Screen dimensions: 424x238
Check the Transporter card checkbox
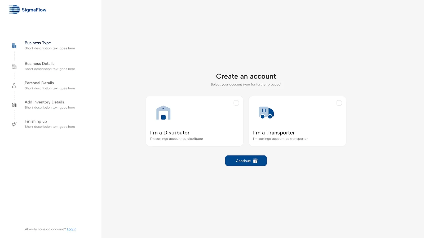pos(339,103)
